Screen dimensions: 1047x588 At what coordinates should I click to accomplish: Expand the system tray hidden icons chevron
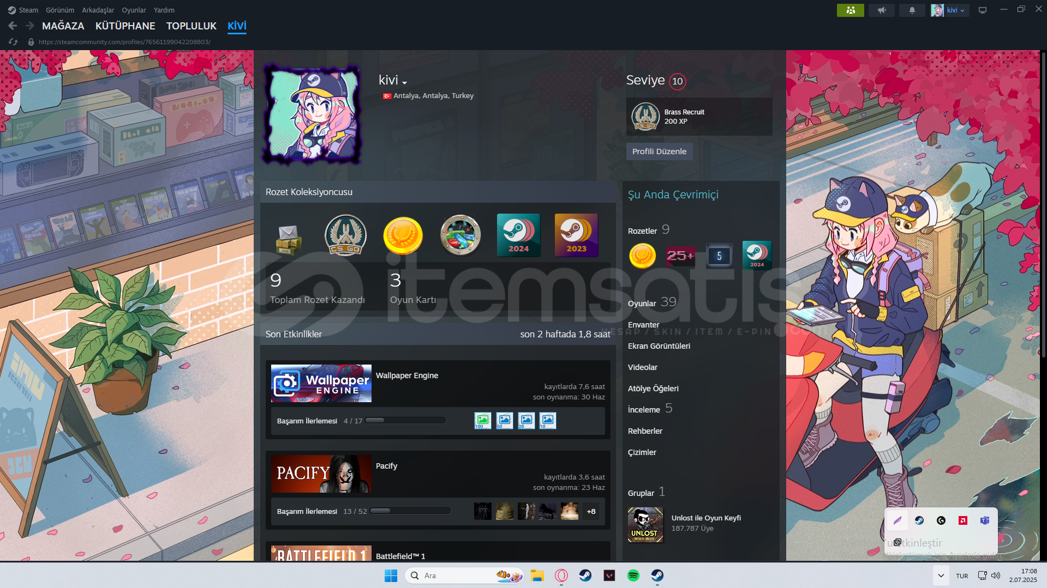pos(941,575)
